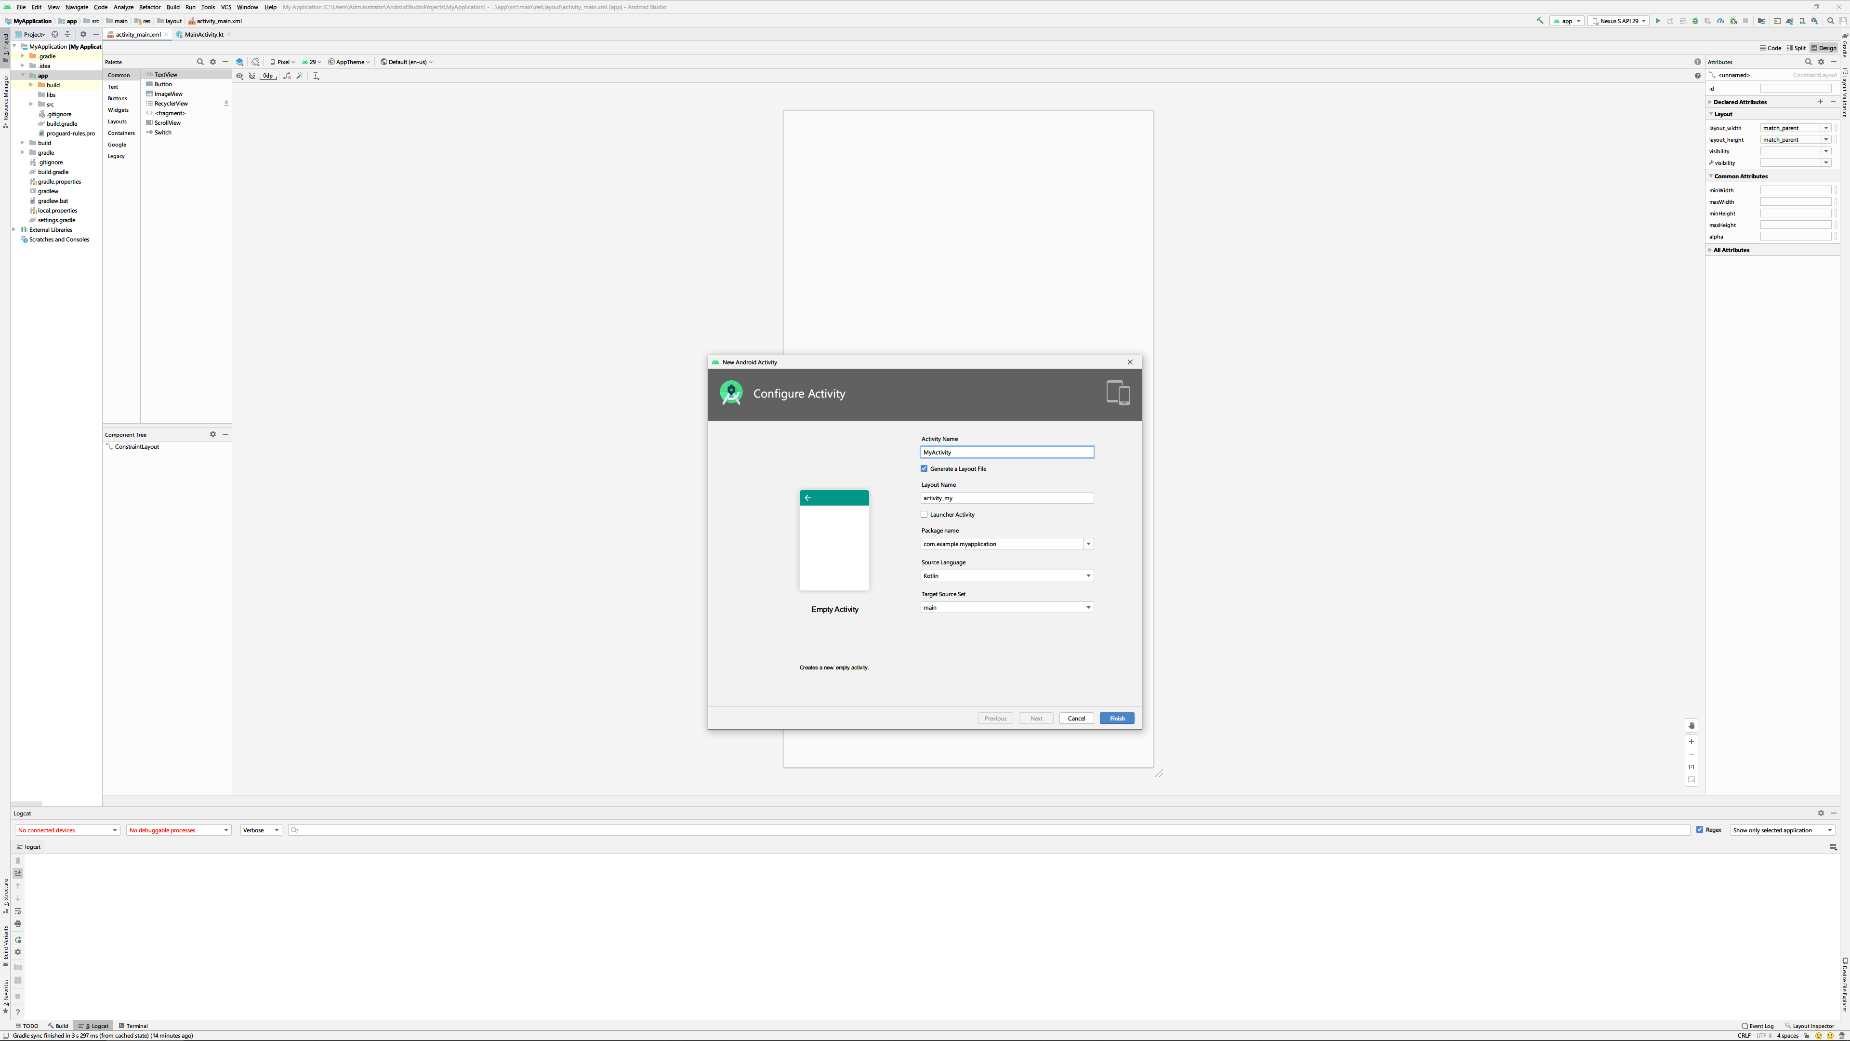Screen dimensions: 1850x1041
Task: Open the Refactor menu
Action: tap(149, 7)
